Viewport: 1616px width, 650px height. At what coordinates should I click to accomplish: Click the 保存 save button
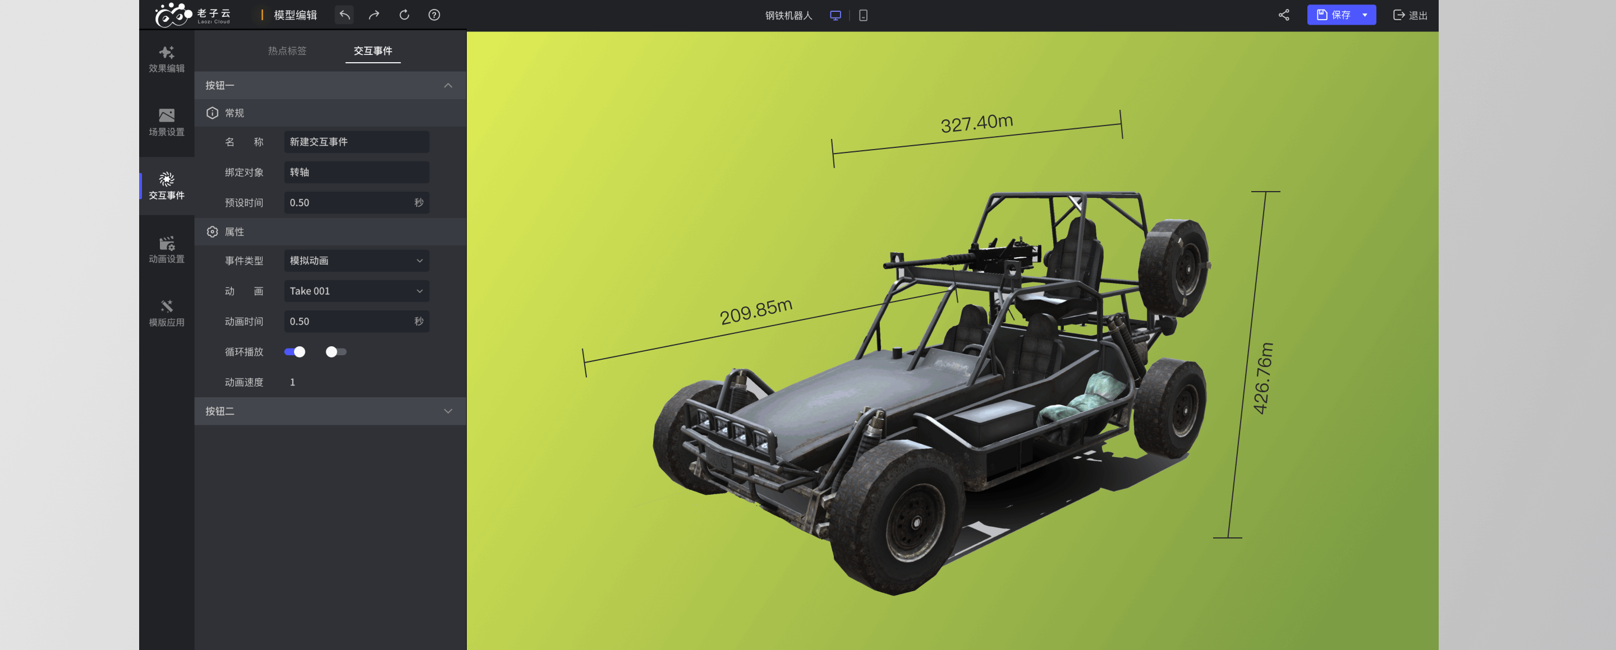pyautogui.click(x=1333, y=15)
